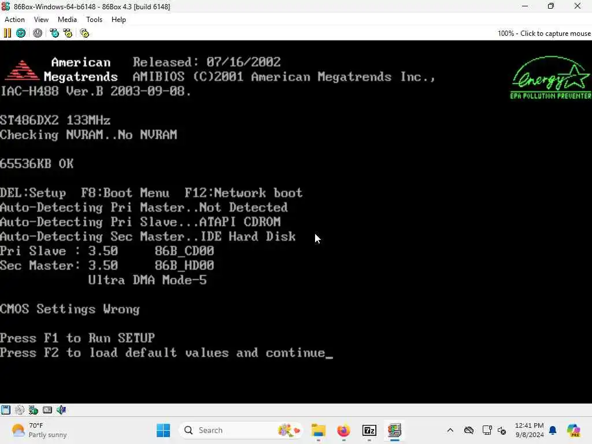Click the sound speaker status bar icon
Screen dimensions: 592x444
click(x=61, y=410)
